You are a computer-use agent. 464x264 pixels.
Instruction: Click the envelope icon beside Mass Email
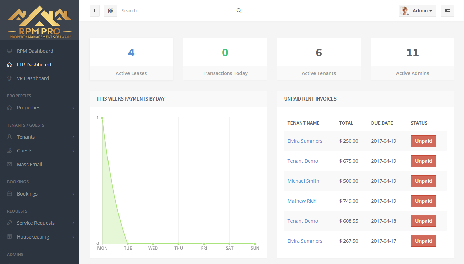[x=9, y=164]
